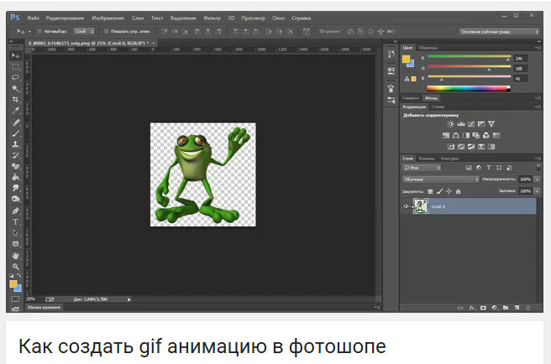Switch to the Контуры tab
The width and height of the screenshot is (551, 364).
[450, 159]
